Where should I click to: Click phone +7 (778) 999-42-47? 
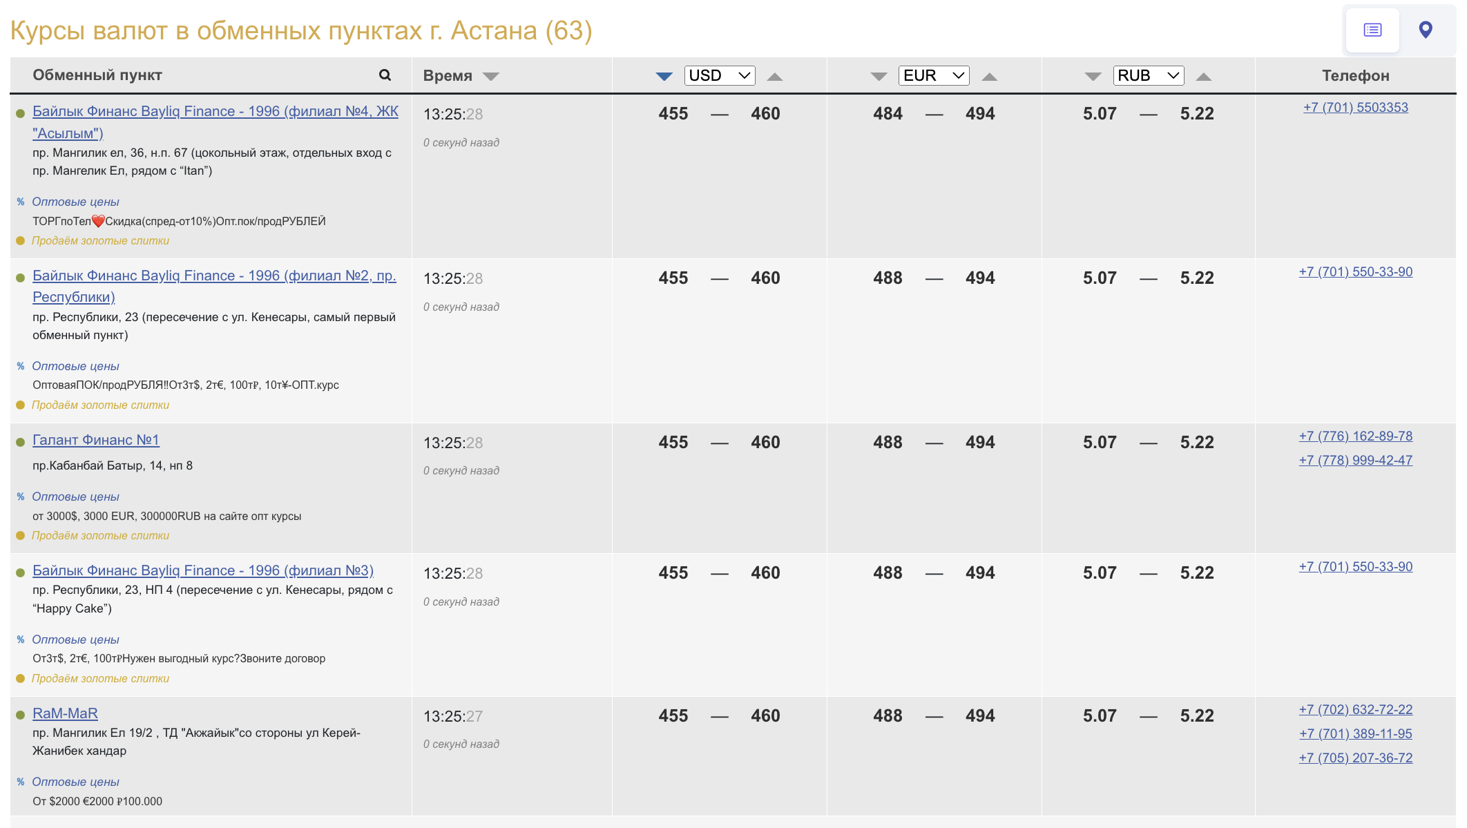[1355, 461]
